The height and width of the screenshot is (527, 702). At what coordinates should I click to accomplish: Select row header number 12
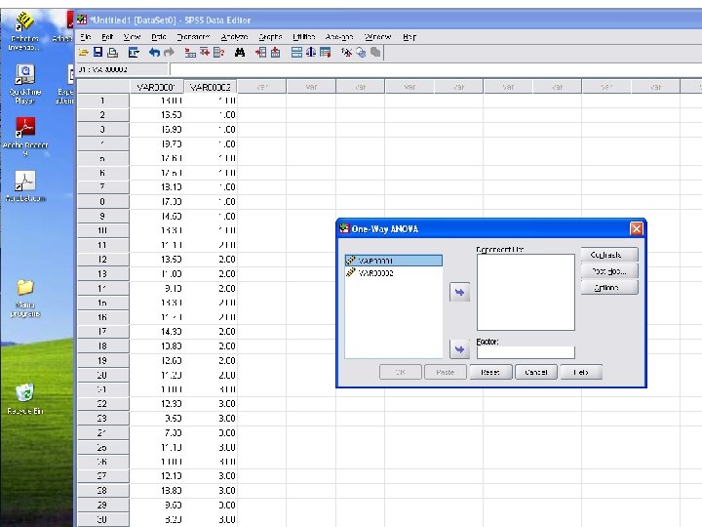click(x=103, y=260)
